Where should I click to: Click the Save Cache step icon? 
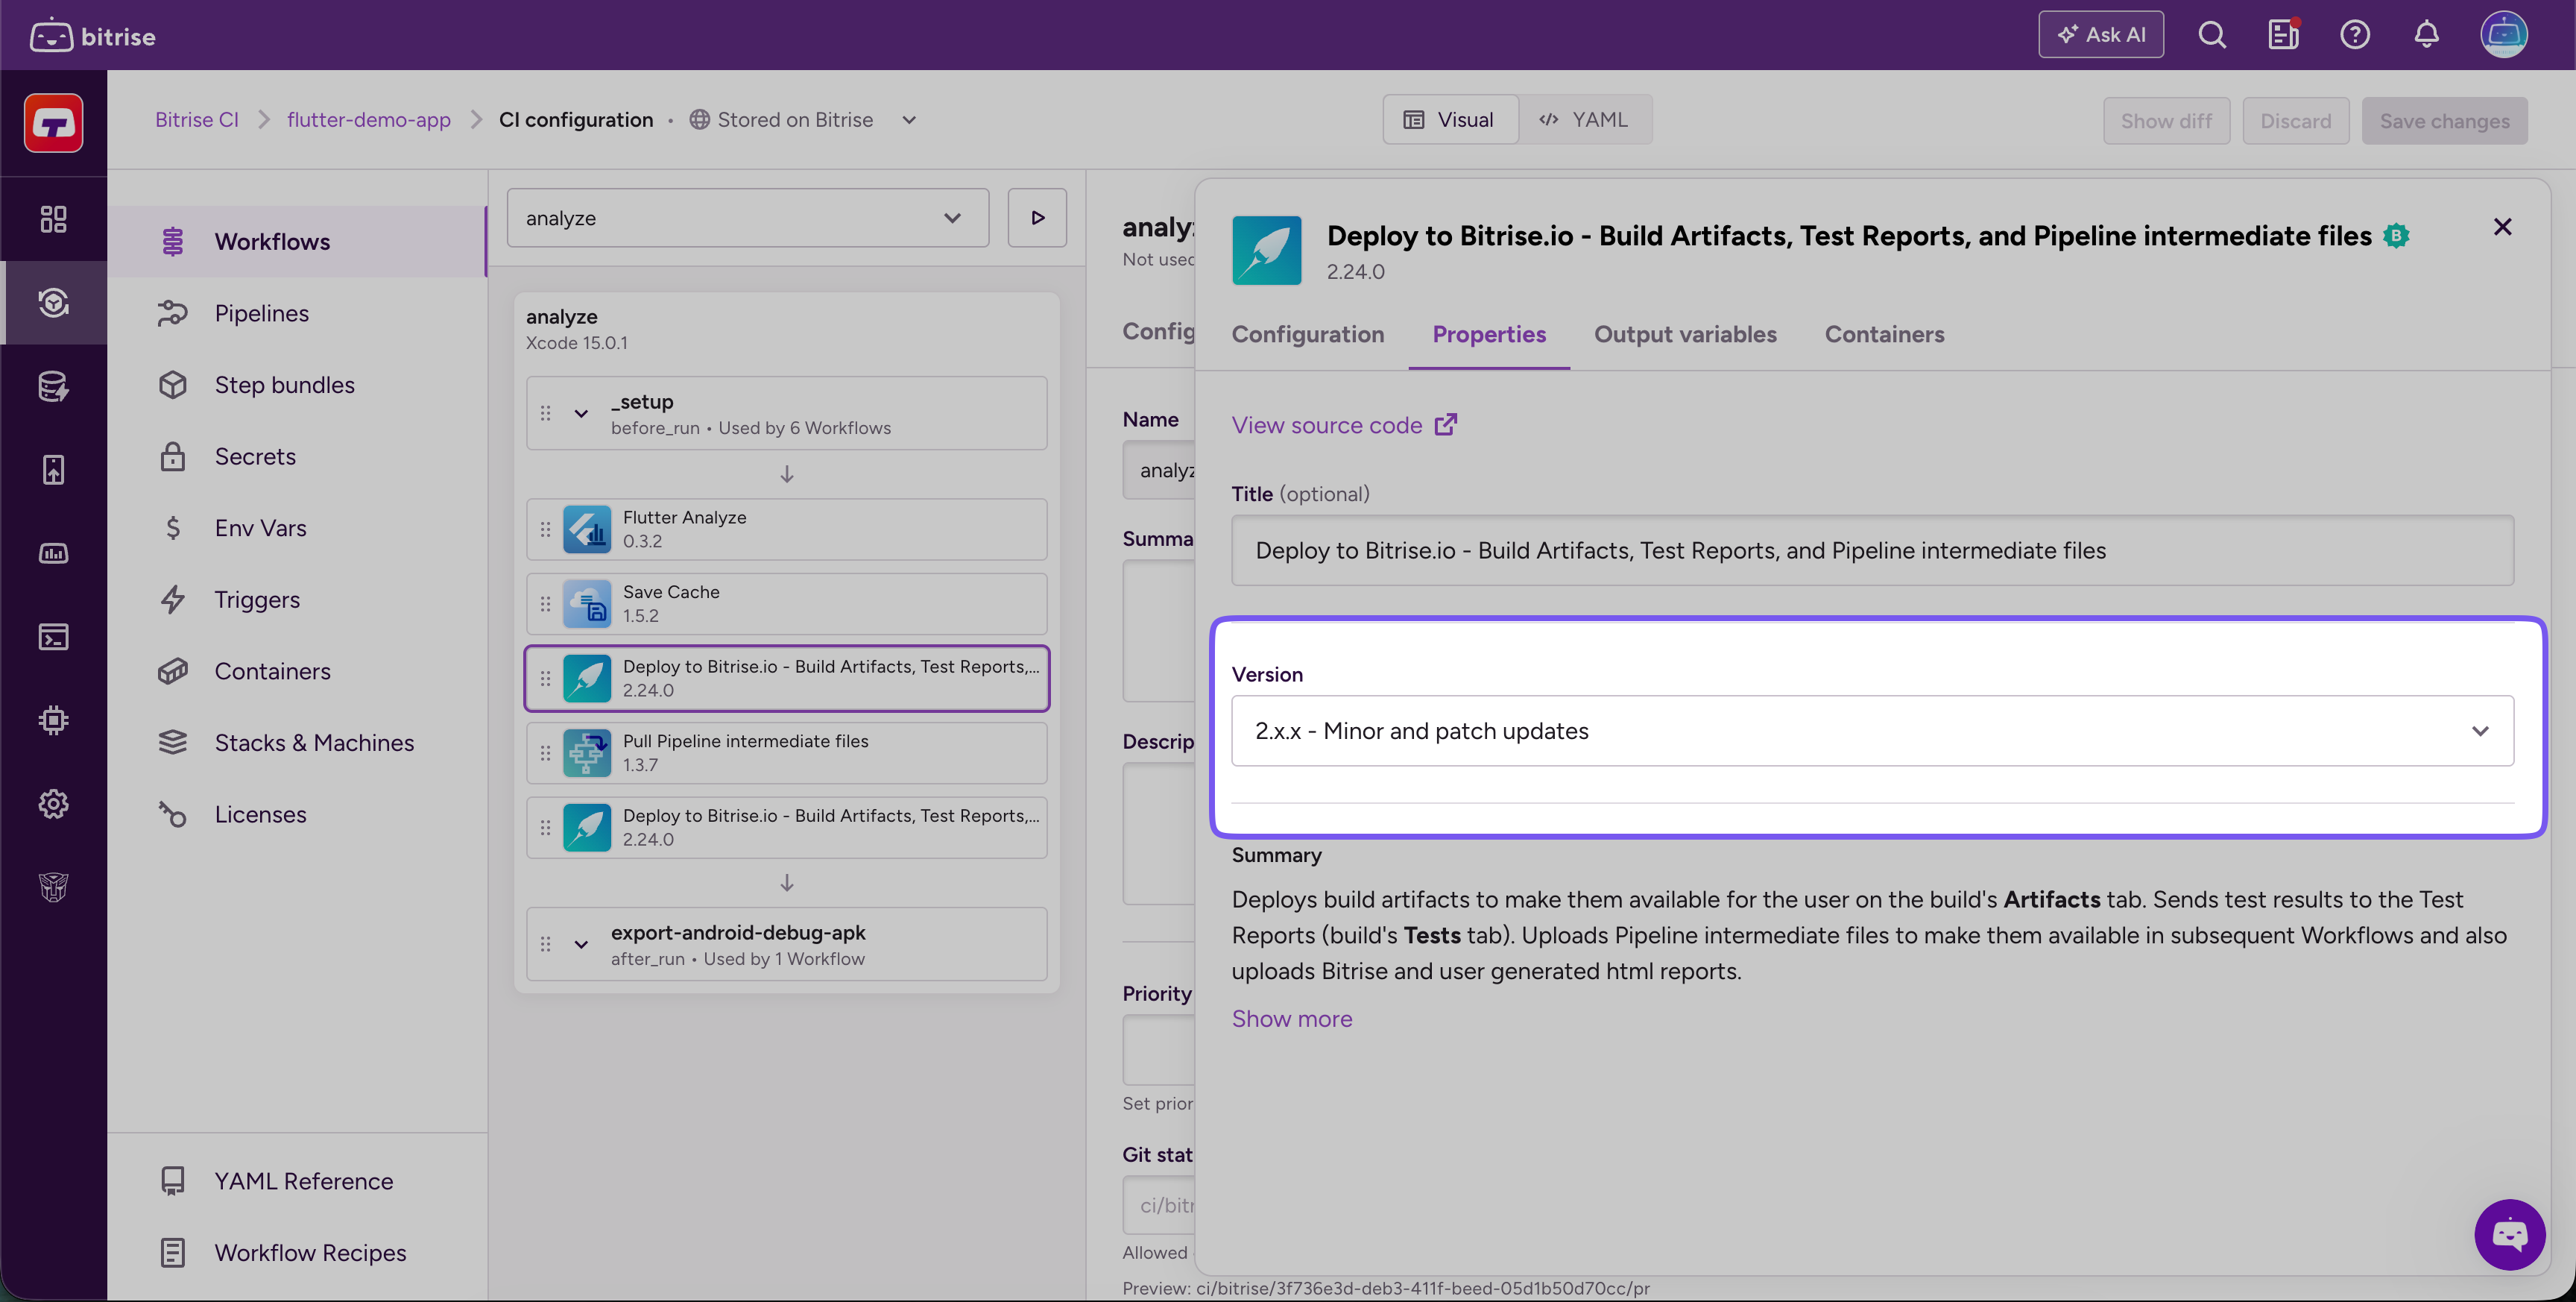587,603
